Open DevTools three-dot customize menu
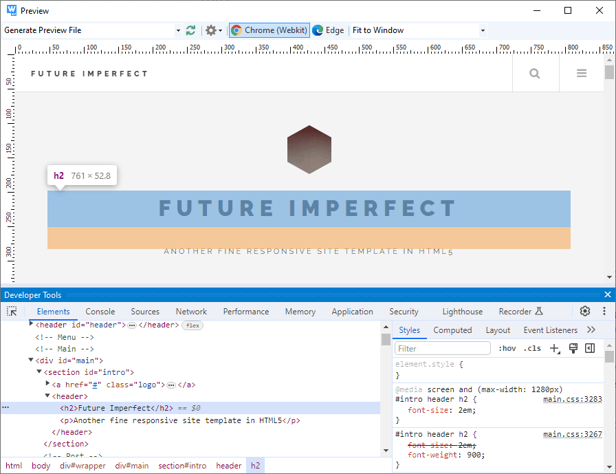 603,312
